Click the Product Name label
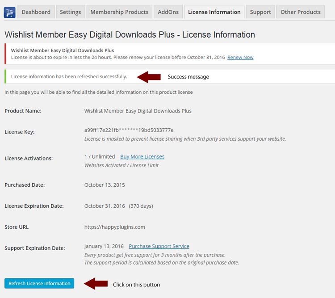Image resolution: width=335 pixels, height=298 pixels. pyautogui.click(x=23, y=111)
